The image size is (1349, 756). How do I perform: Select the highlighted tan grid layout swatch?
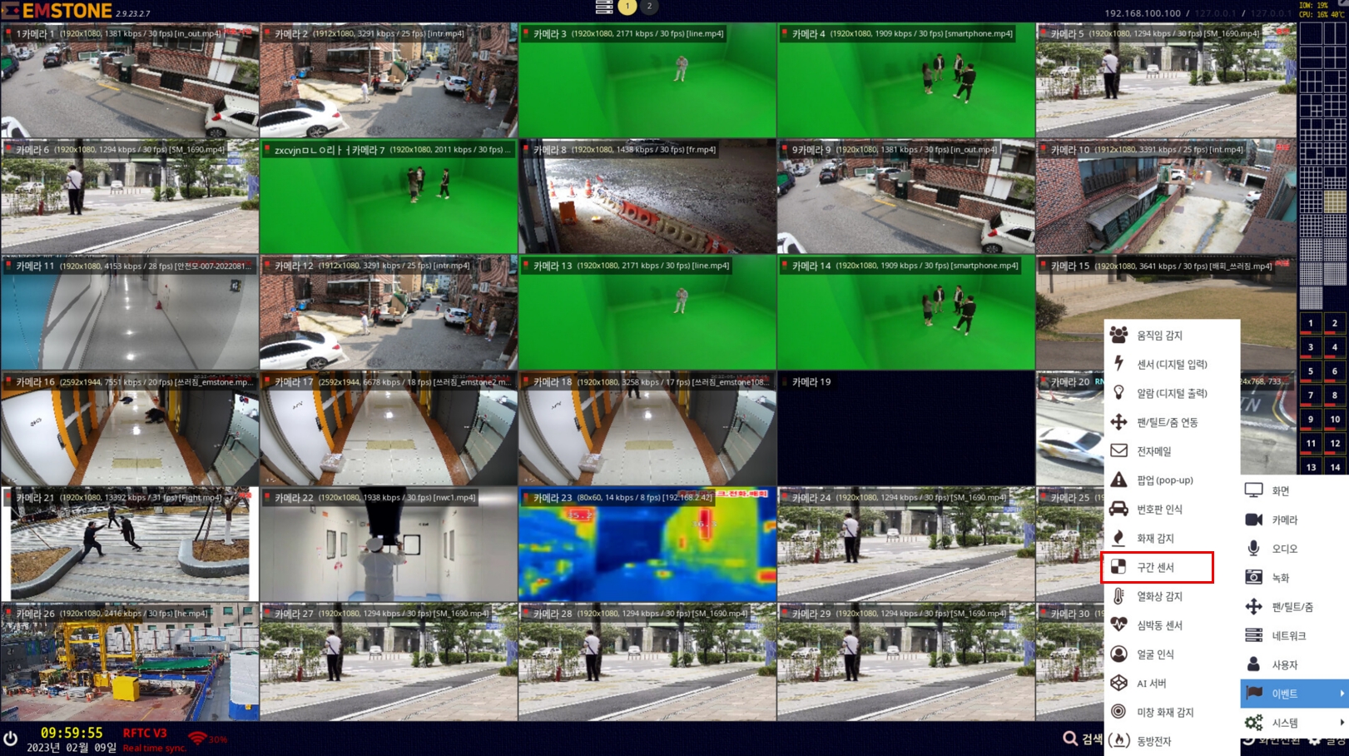pyautogui.click(x=1335, y=201)
